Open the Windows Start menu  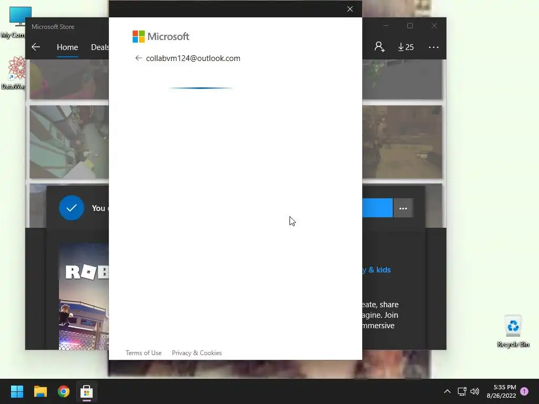[x=17, y=391]
